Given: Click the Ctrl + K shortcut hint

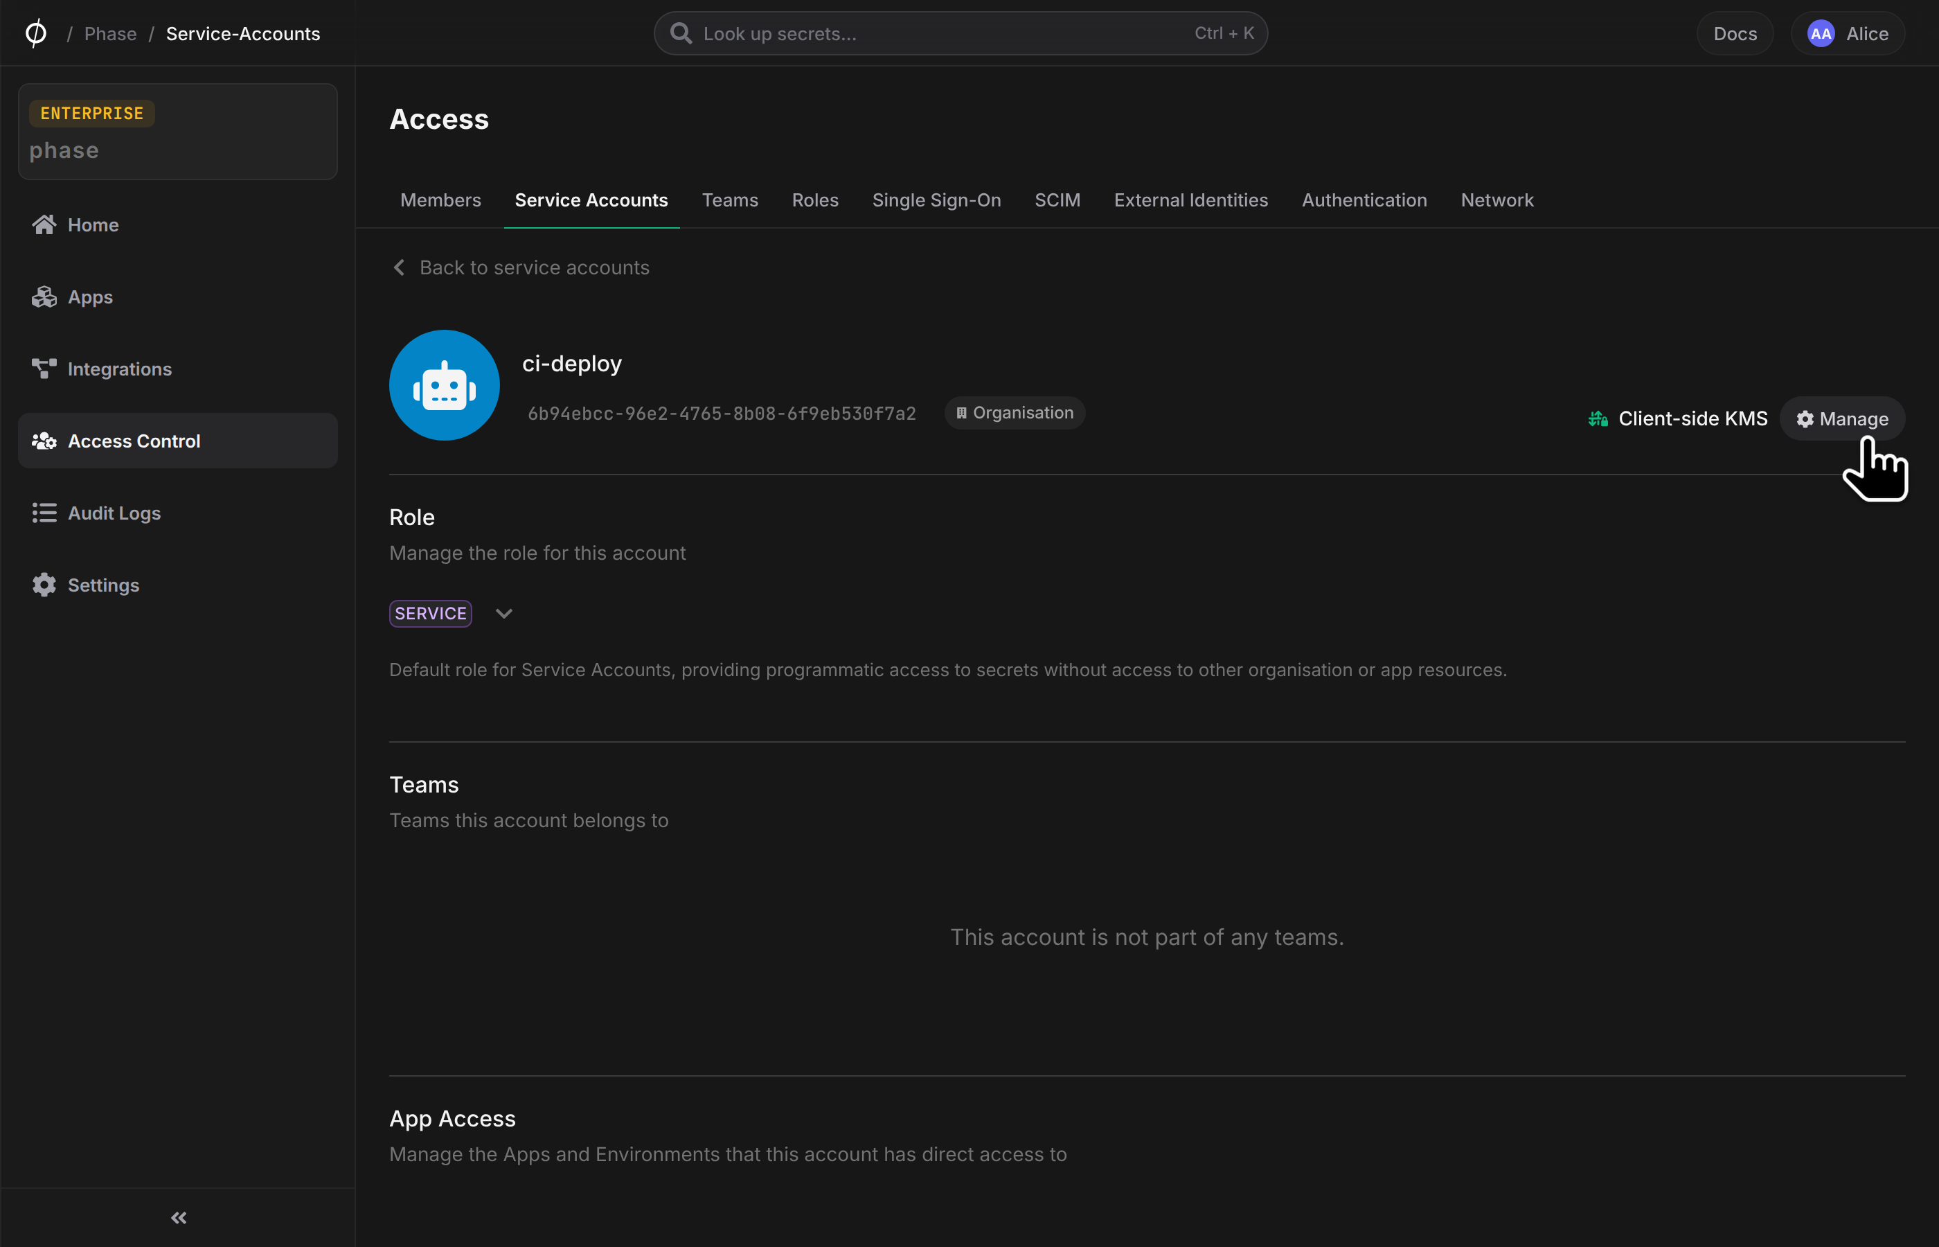Looking at the screenshot, I should point(1224,33).
